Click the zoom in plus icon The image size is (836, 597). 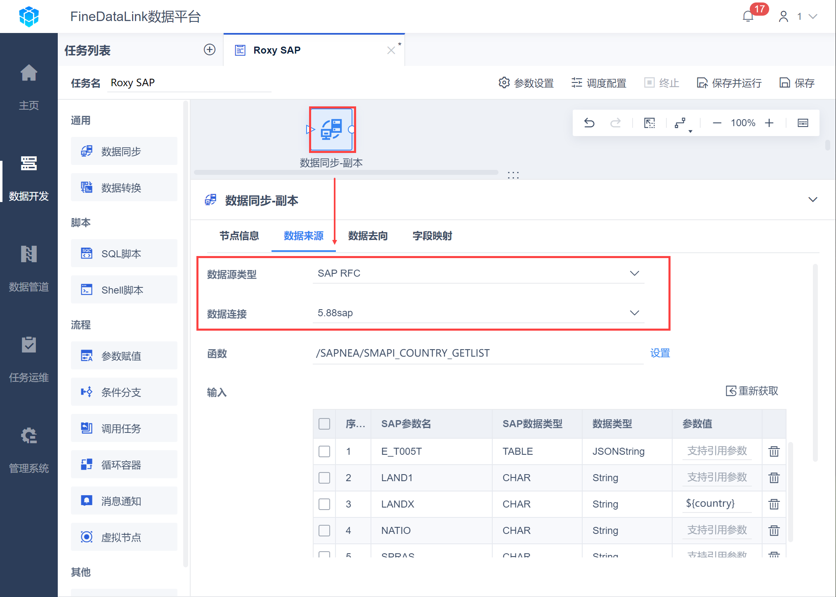click(x=769, y=123)
